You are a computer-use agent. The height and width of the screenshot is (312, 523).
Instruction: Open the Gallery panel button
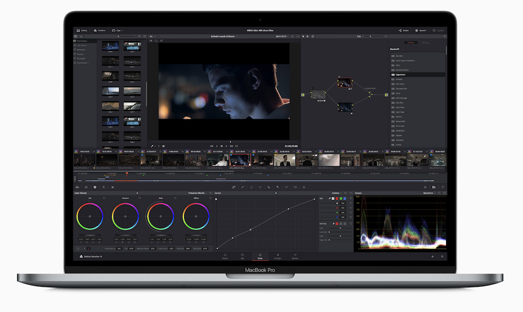point(82,30)
